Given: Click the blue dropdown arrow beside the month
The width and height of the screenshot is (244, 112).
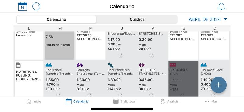Looking at the screenshot, I should point(225,19).
